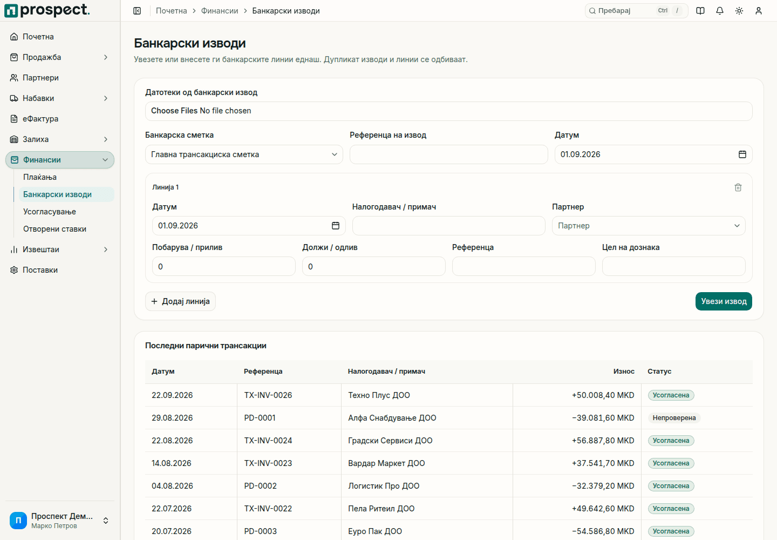Viewport: 777px width, 540px height.
Task: Open the documentation book icon
Action: [700, 11]
